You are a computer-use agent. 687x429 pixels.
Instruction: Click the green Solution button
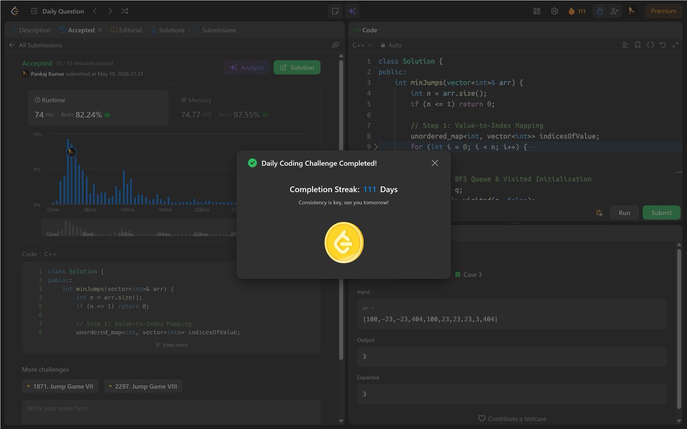coord(297,67)
